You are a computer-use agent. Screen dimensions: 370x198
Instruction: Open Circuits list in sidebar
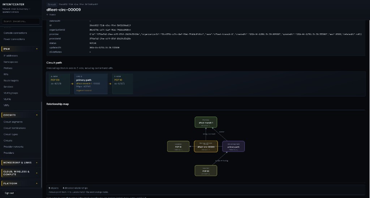point(8,140)
